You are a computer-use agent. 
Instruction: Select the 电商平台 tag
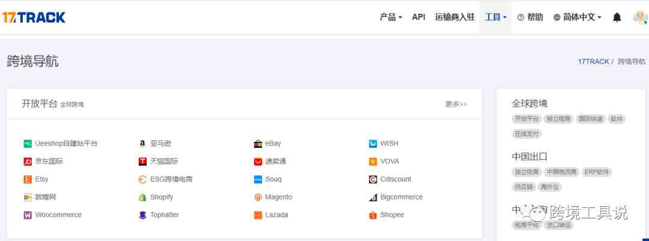pyautogui.click(x=526, y=225)
